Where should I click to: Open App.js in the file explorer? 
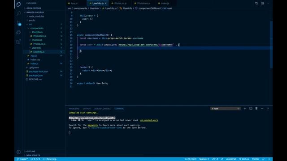(34, 55)
